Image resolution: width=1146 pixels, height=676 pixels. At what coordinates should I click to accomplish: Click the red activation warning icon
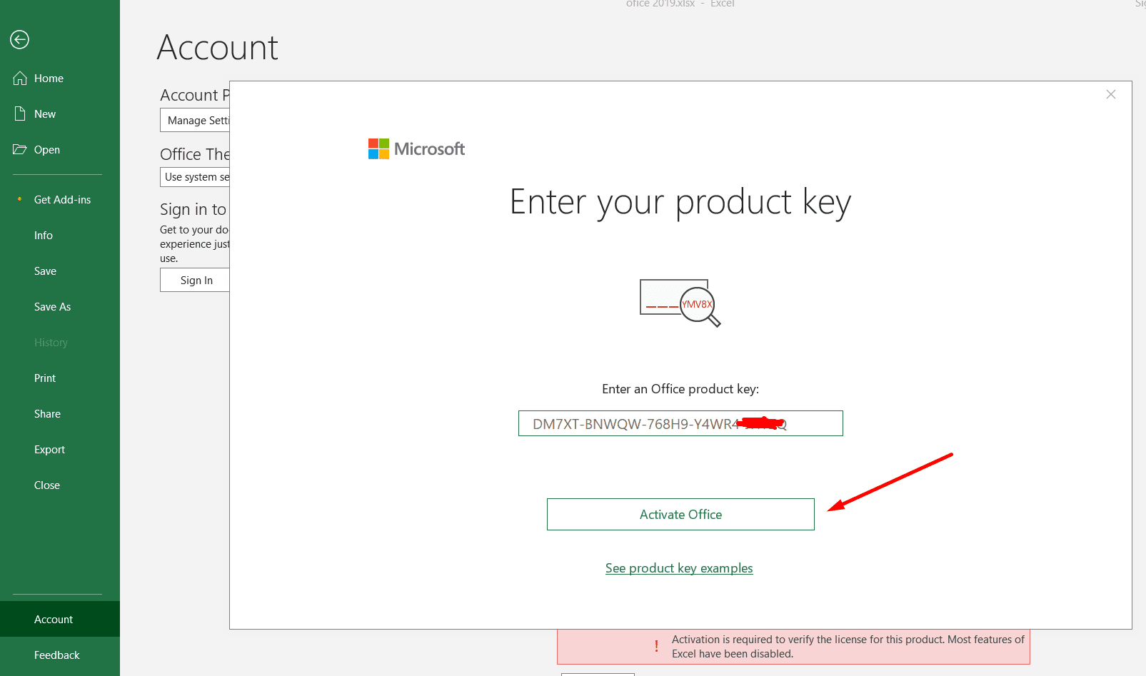(656, 646)
